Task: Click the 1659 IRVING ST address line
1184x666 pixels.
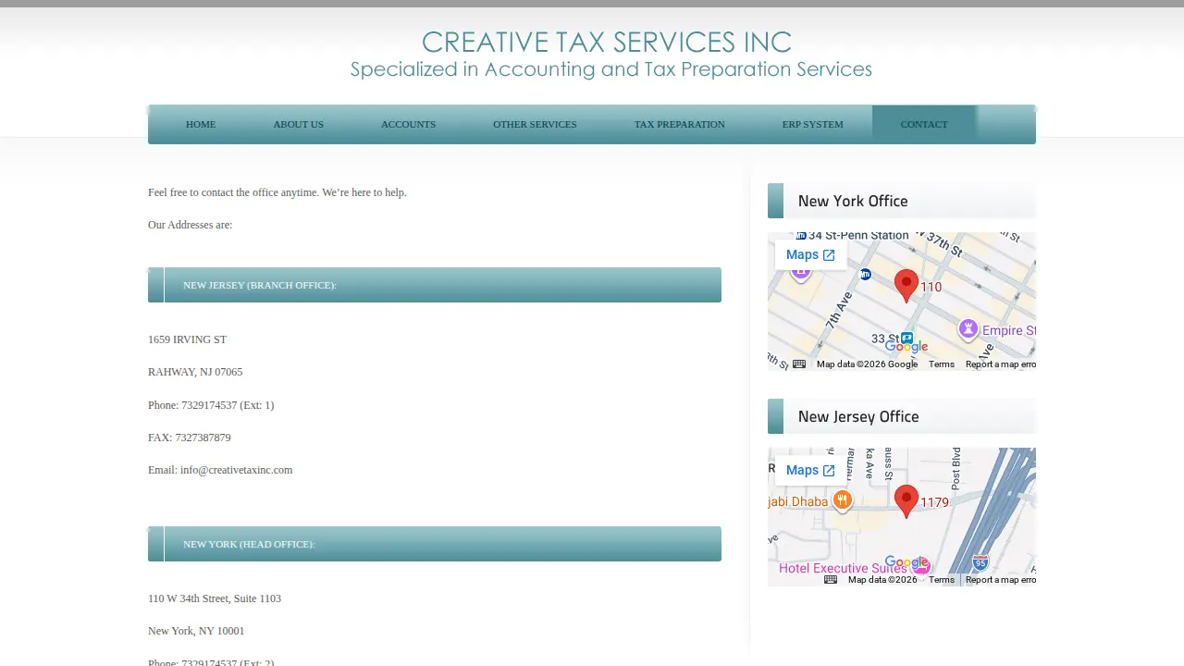Action: [x=188, y=339]
